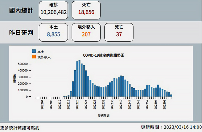Viewport: 202px width, 132px height.
Task: Click the 確診 total box showing 10,206,482
Action: click(x=54, y=10)
